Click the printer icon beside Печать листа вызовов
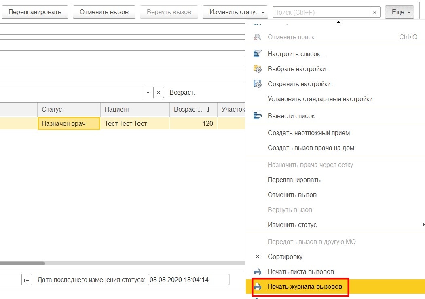425x299 pixels. point(257,272)
